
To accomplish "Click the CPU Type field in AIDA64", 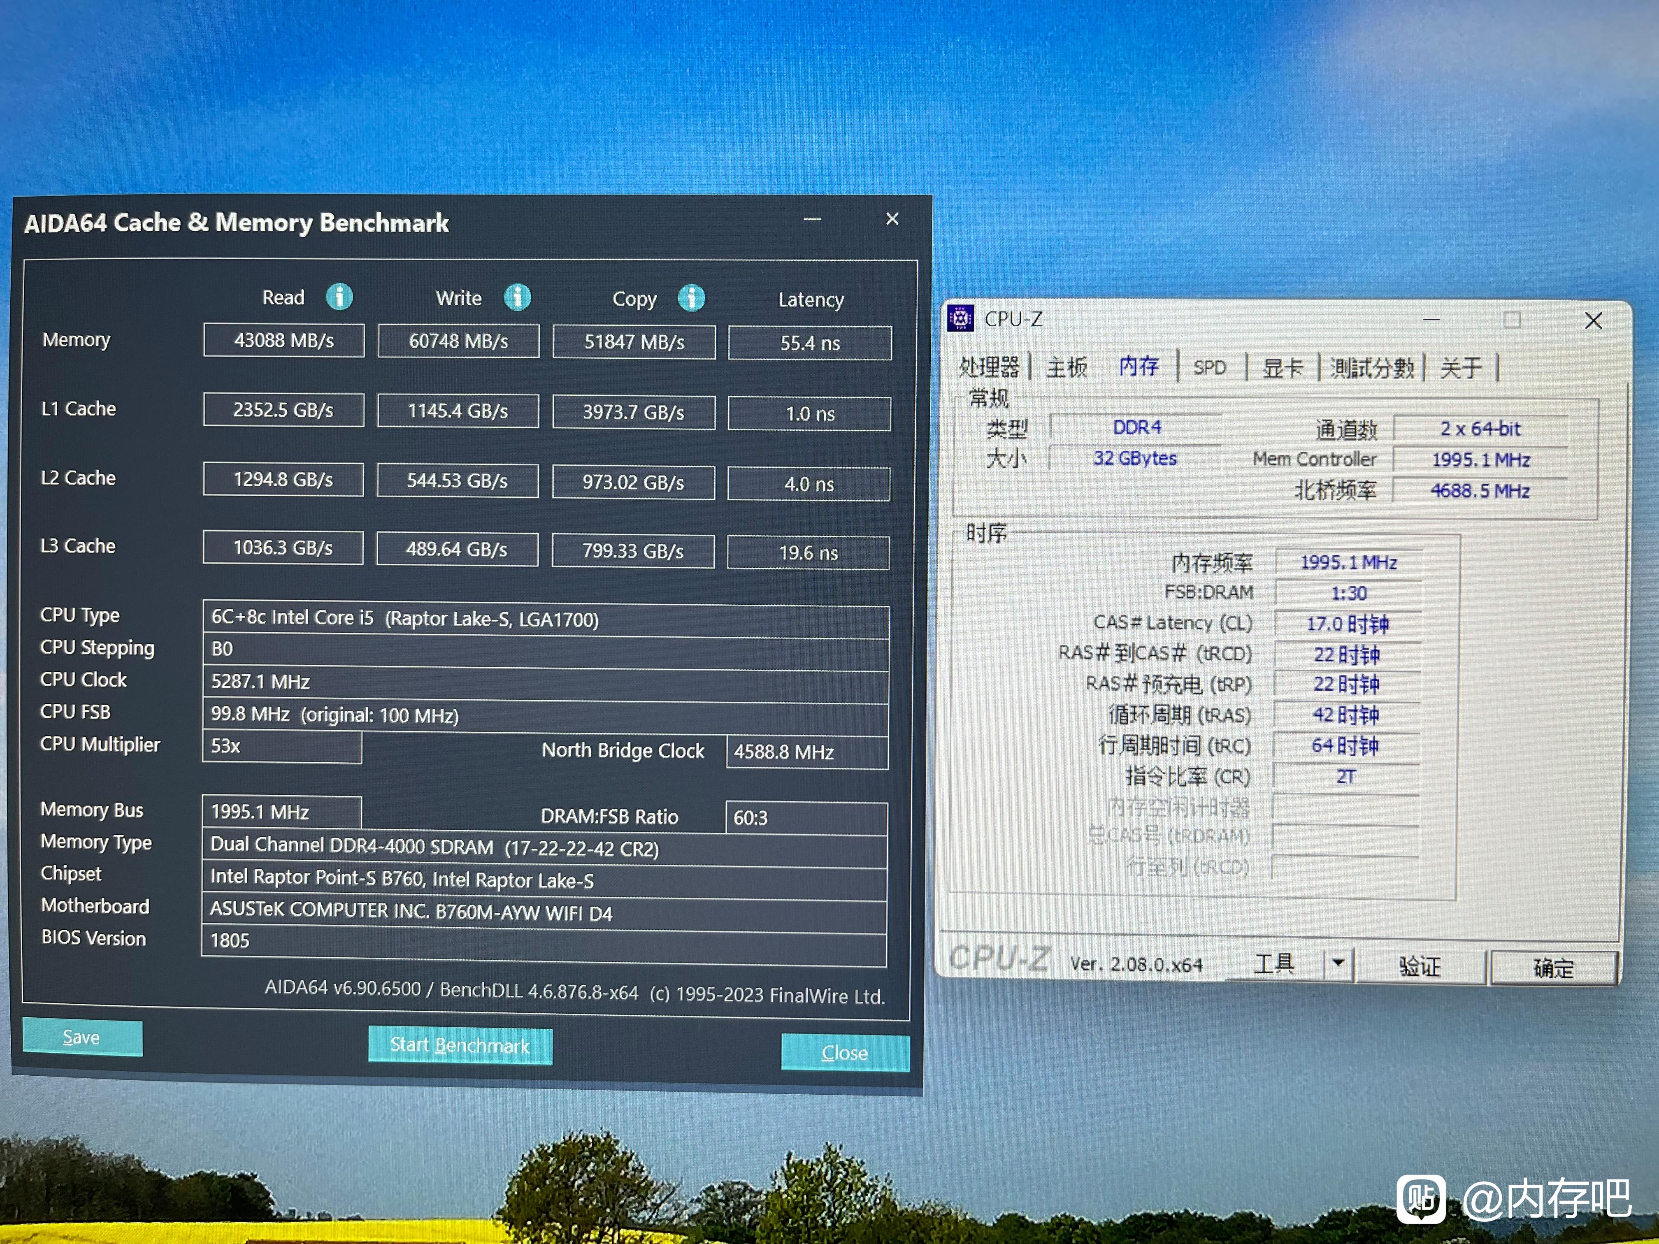I will pos(546,620).
